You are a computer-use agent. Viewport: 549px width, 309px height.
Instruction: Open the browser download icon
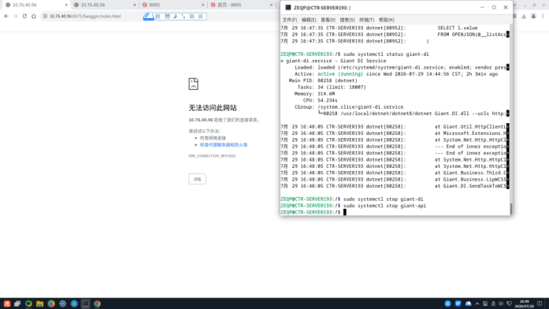[524, 16]
